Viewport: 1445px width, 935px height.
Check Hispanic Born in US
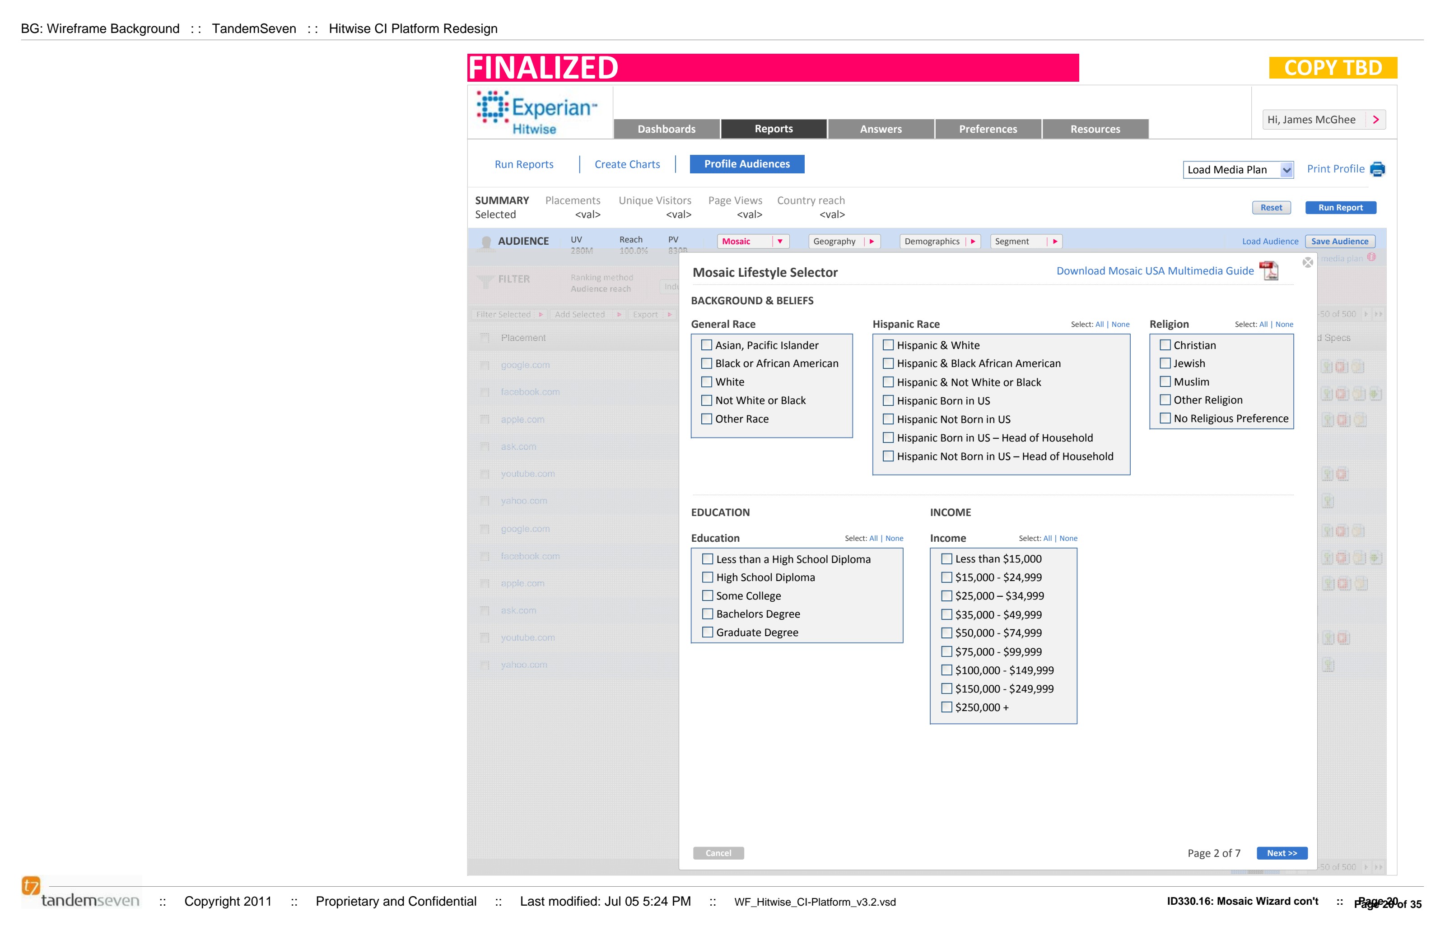tap(888, 401)
